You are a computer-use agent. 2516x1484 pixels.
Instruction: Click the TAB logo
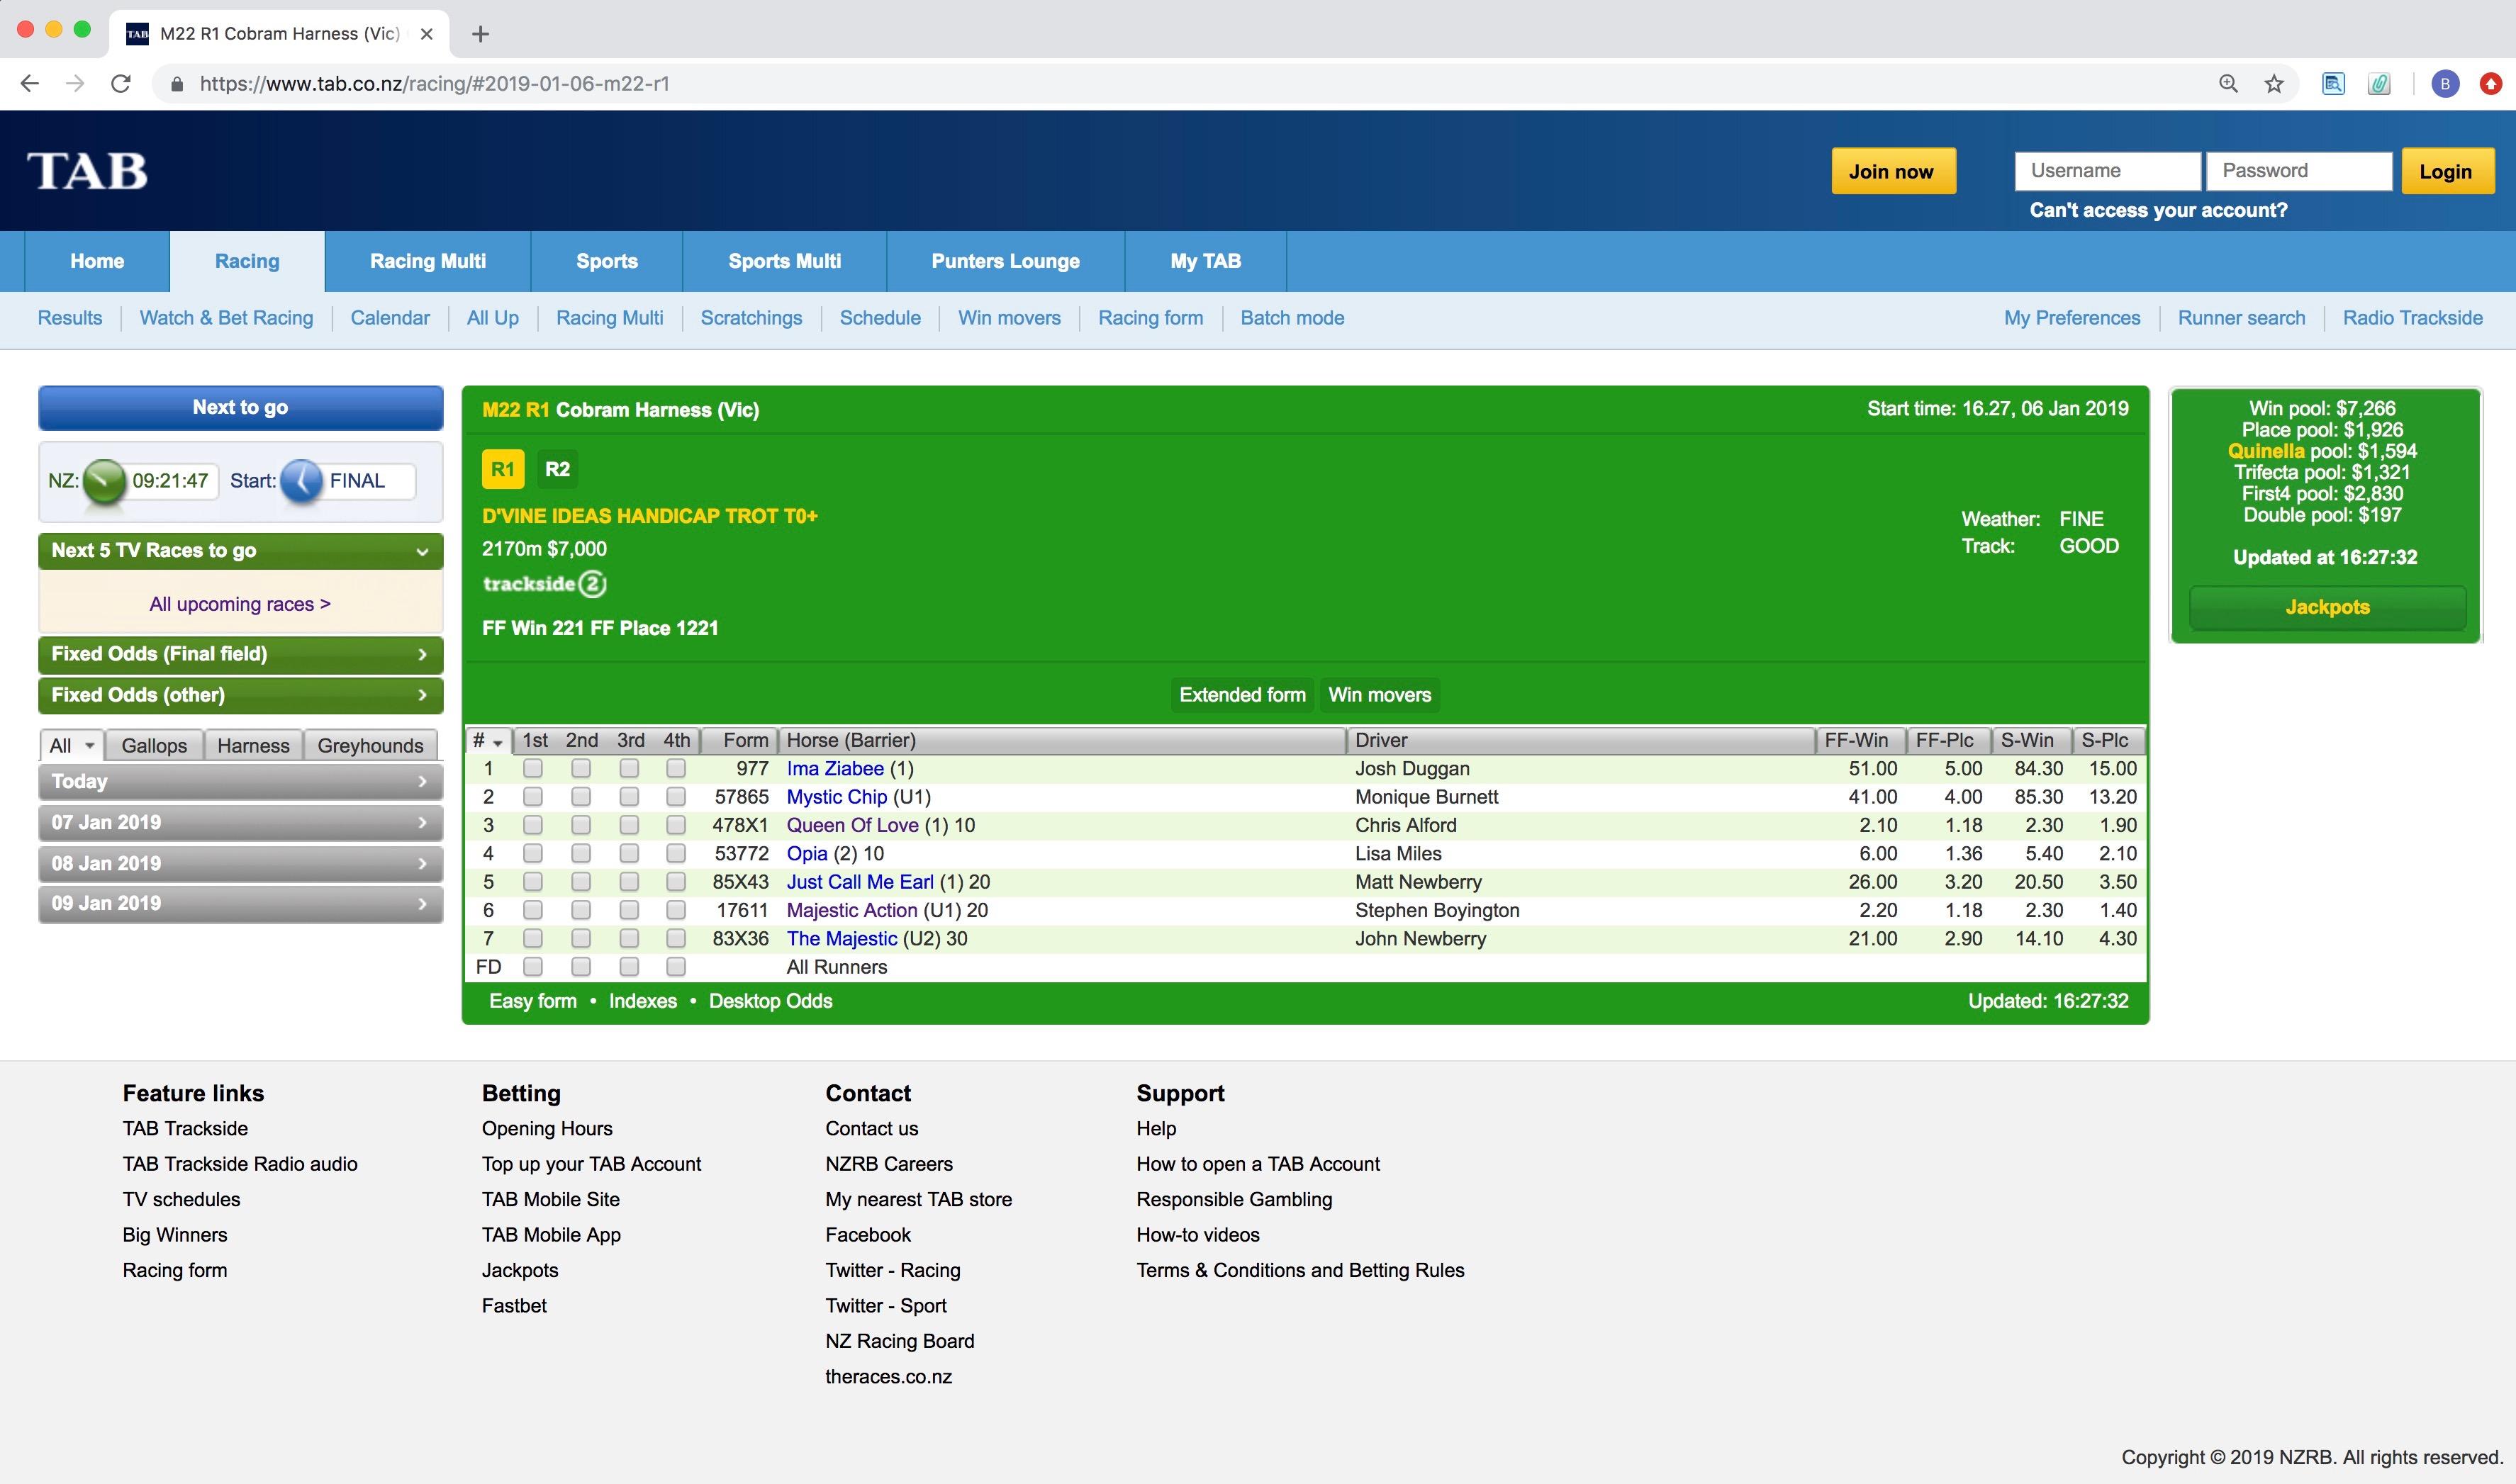(x=87, y=170)
